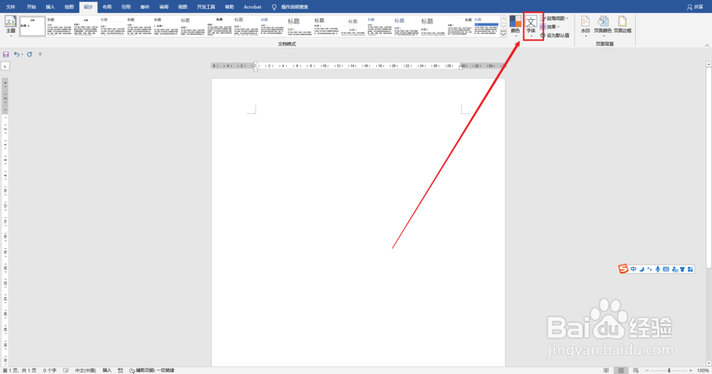Image resolution: width=712 pixels, height=374 pixels.
Task: Click the 0 个字 word count
Action: tap(50, 370)
